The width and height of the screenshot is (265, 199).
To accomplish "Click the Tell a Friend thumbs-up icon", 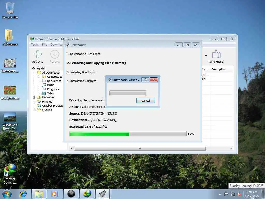I will pos(216,54).
